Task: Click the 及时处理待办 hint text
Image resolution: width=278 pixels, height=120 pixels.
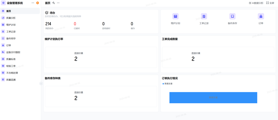Action: [63, 16]
